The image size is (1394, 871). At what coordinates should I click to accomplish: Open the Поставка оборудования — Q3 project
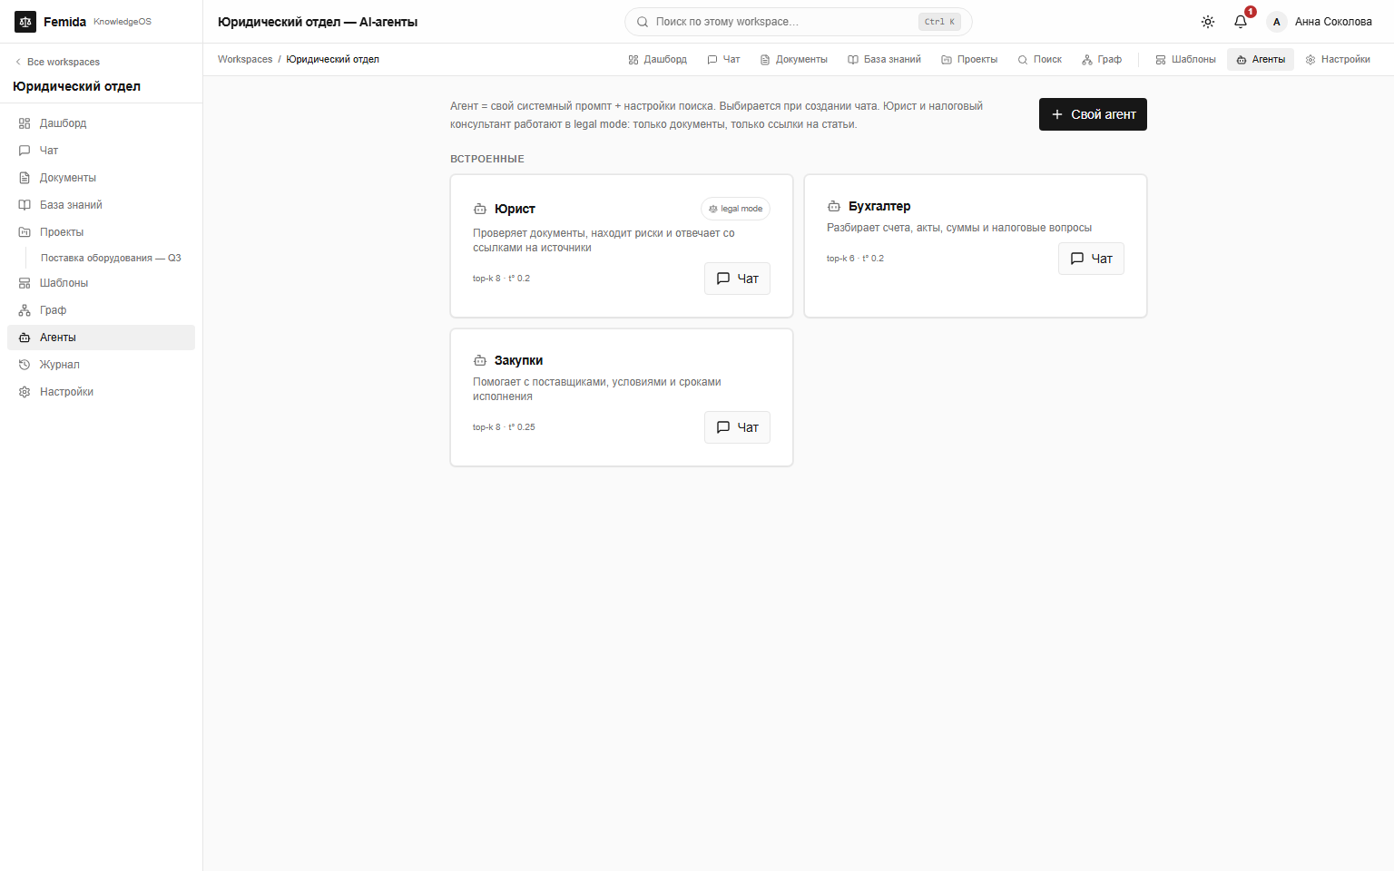point(111,258)
